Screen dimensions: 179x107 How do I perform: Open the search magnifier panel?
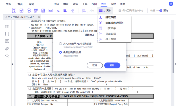click(7, 56)
